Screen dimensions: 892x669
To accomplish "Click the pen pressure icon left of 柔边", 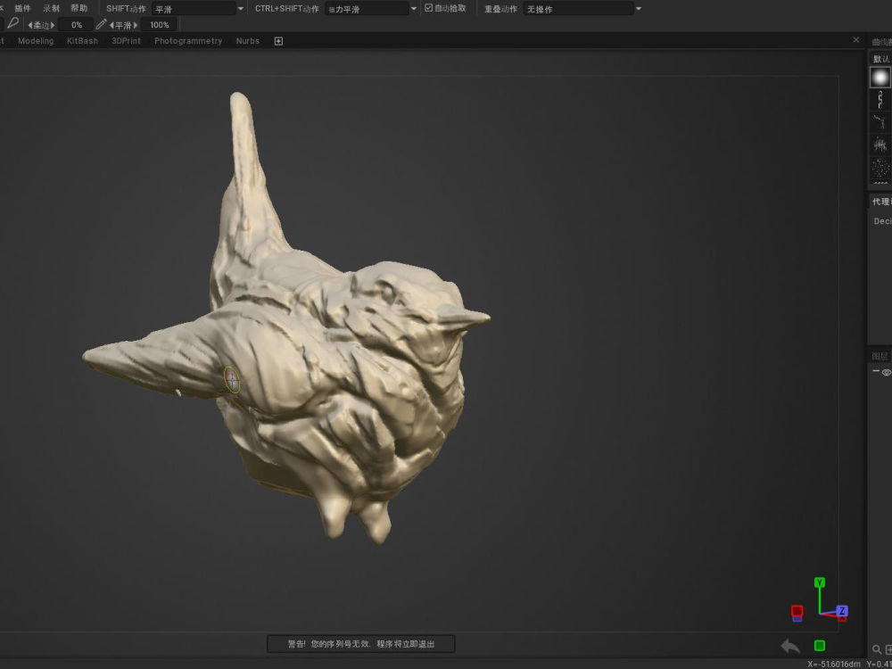I will [13, 24].
